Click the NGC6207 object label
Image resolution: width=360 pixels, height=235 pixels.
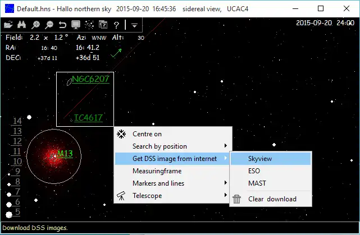pyautogui.click(x=90, y=79)
